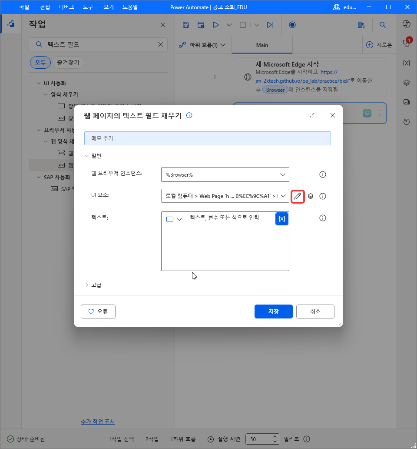Clear the action search box

coord(161,44)
